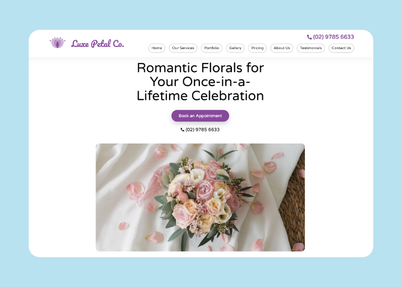
Task: Navigate to Portfolio
Action: click(211, 48)
